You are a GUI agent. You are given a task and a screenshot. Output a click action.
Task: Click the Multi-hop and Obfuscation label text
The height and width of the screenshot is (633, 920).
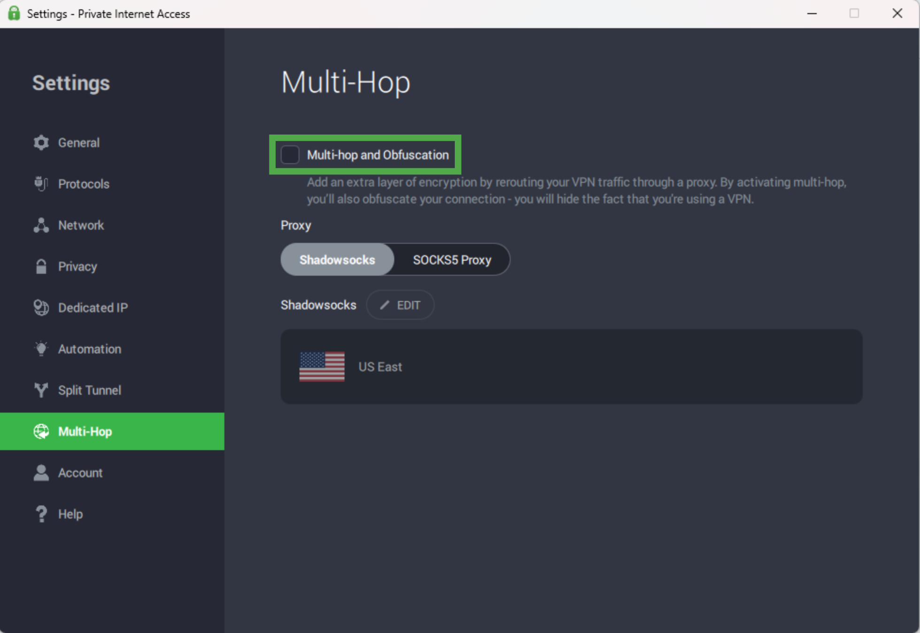[x=378, y=155]
